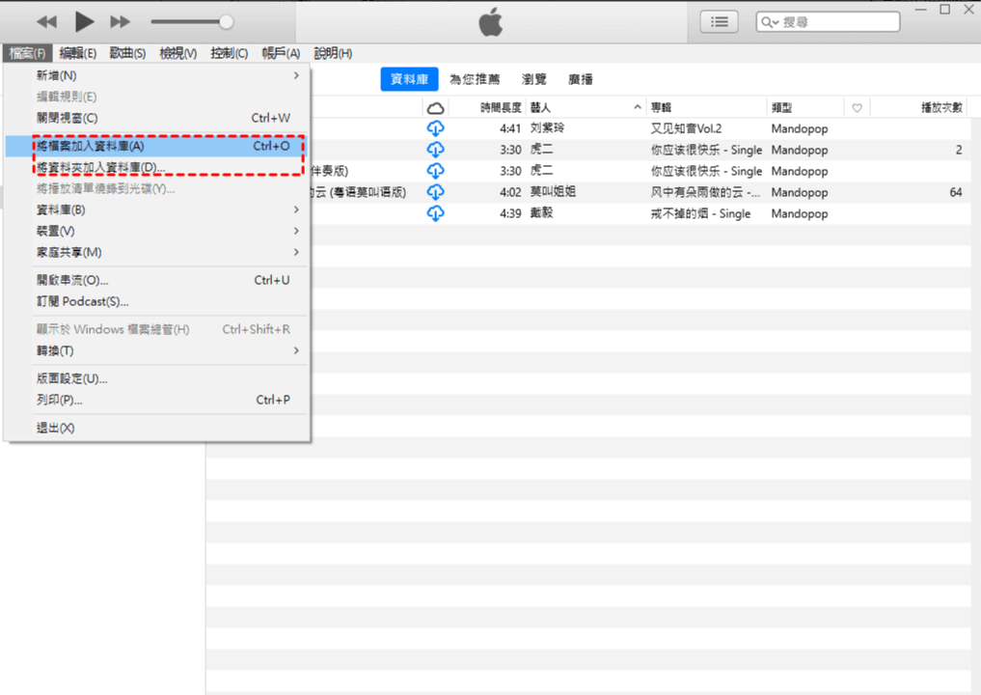Click artist 戴毅 cell
981x695 pixels.
[541, 213]
